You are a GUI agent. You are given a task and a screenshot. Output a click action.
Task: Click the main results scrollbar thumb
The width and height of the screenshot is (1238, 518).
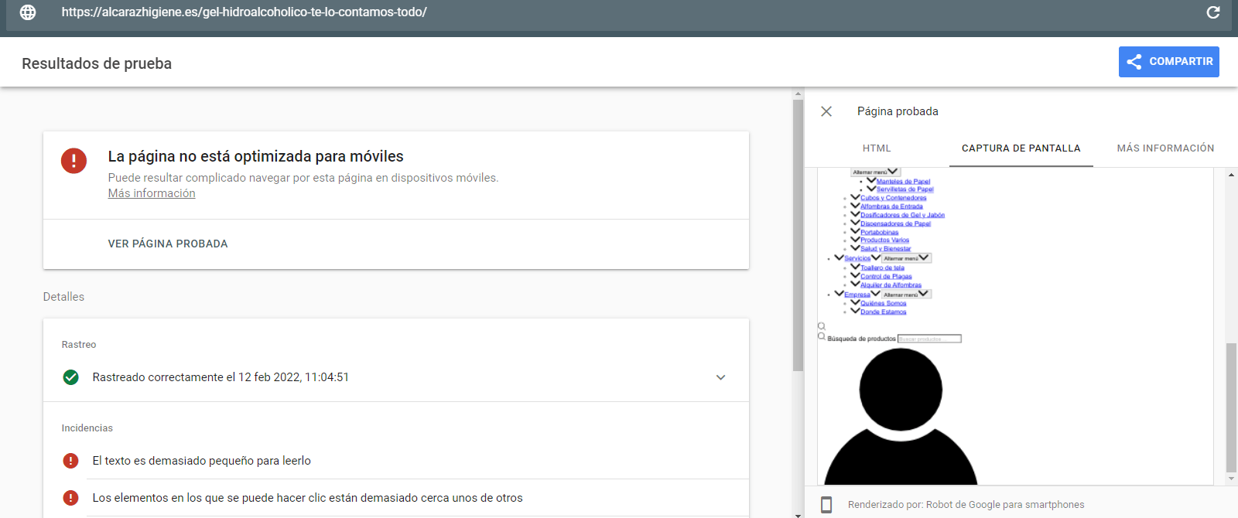(x=799, y=235)
